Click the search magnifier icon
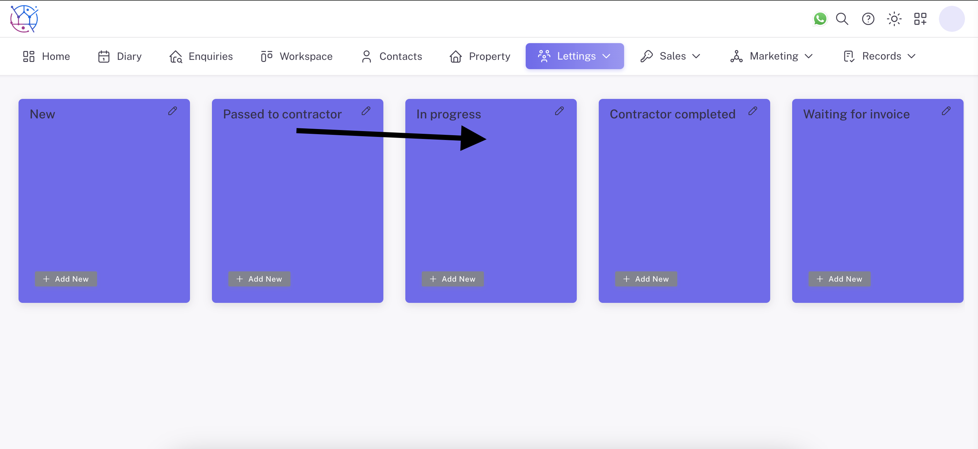 (x=842, y=18)
